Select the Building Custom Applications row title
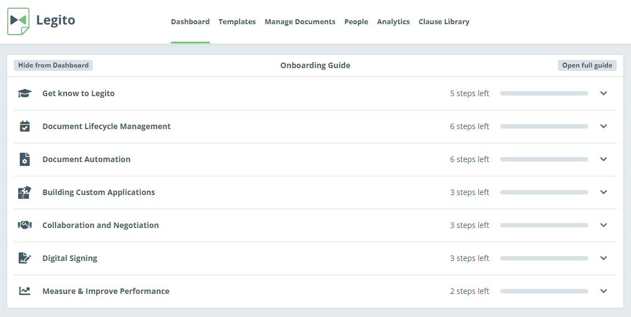The width and height of the screenshot is (631, 317). (98, 192)
